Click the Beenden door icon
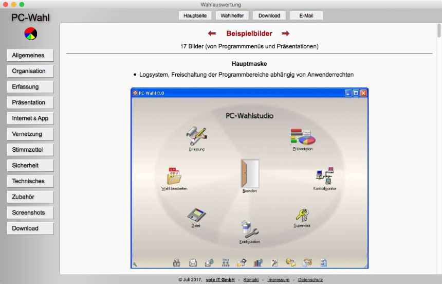Viewport: 442px width, 284px height. pos(250,173)
